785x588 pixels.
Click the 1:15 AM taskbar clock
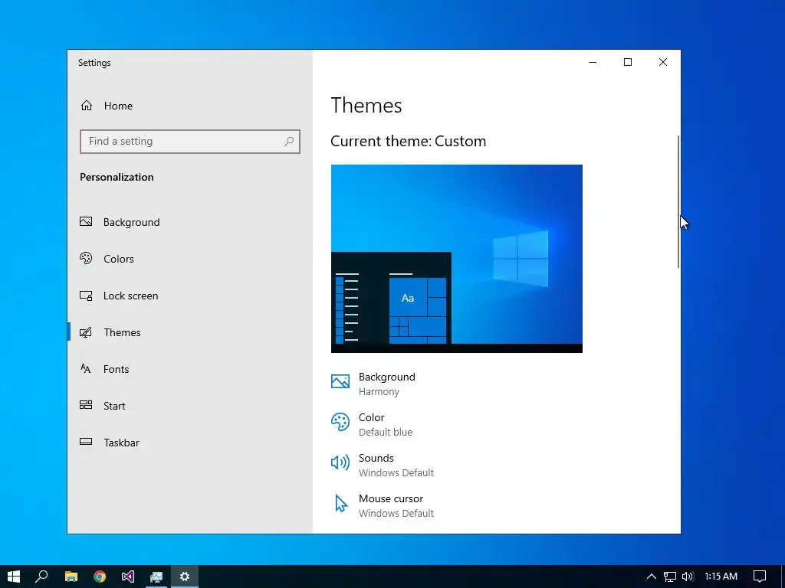point(721,577)
